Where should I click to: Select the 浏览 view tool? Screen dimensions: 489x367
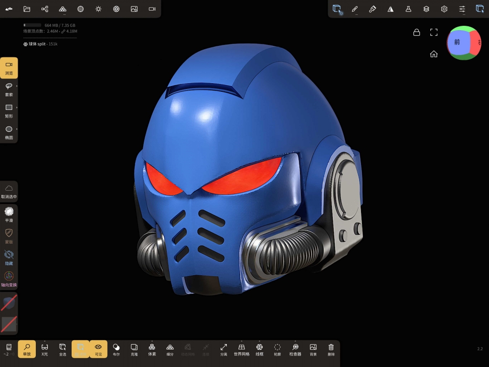(9, 68)
